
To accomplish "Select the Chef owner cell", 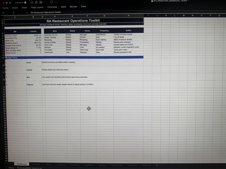I will 87,47.
